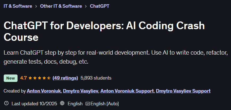
Task: Click the English [Auto] captions text
Action: (104, 104)
